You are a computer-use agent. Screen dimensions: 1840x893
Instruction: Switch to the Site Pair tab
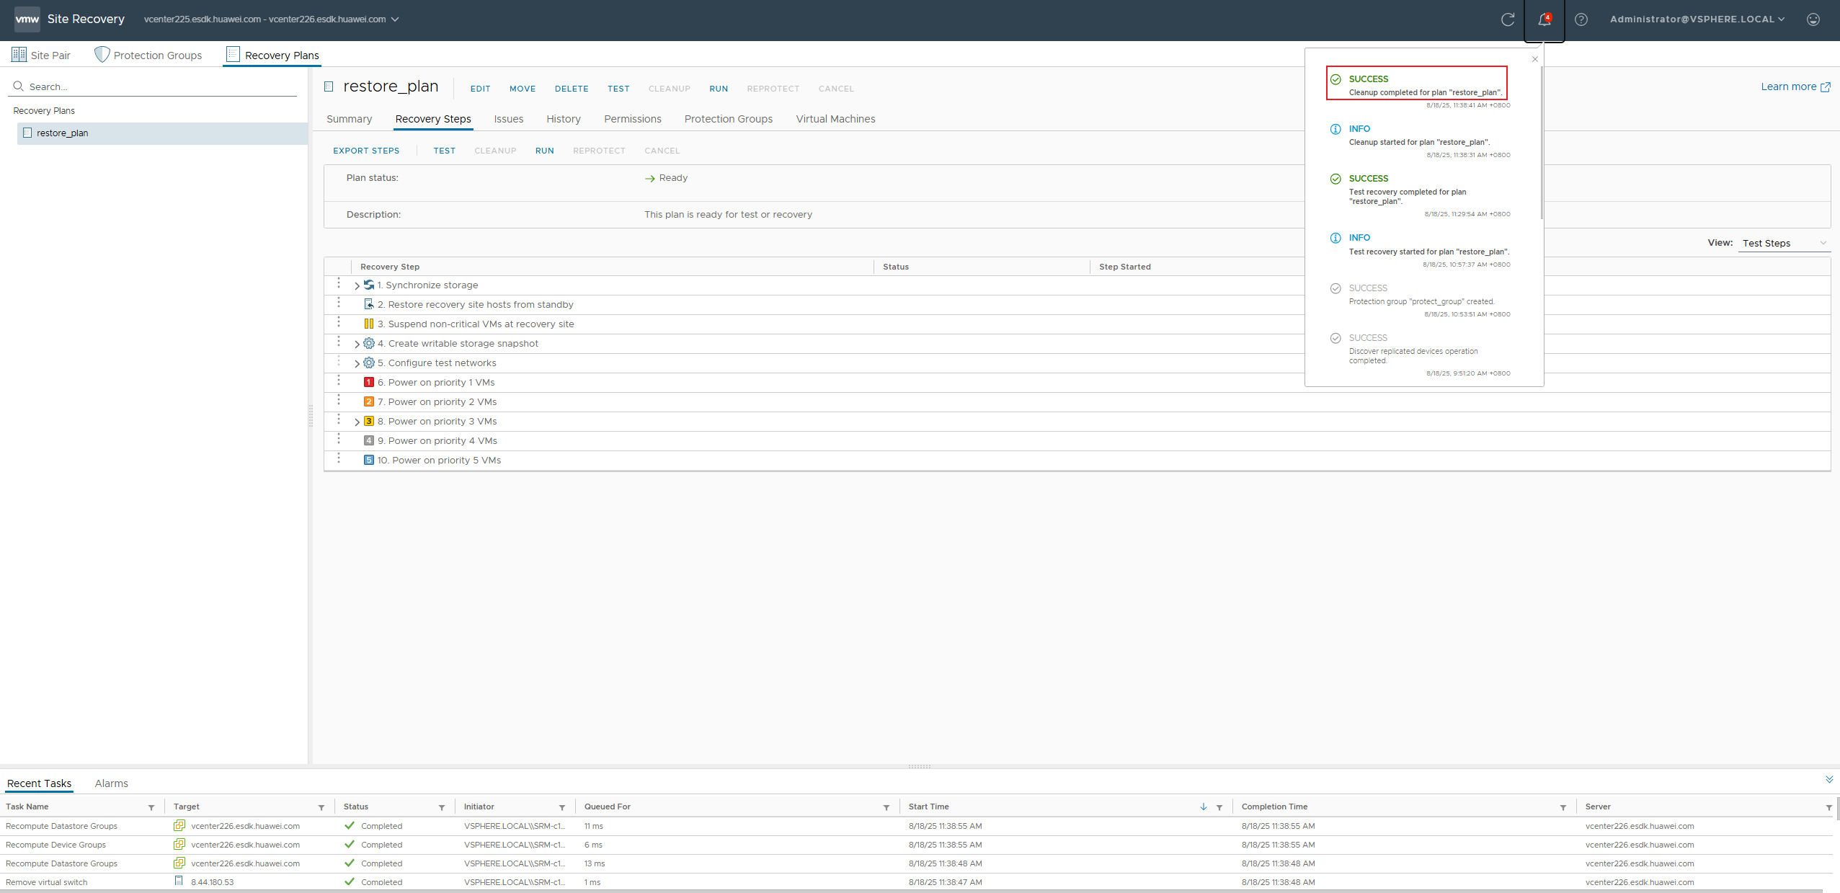click(x=41, y=55)
